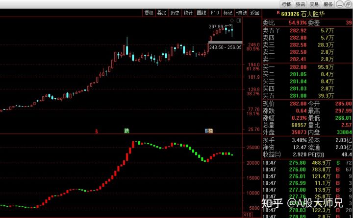Click 外盘 value 35073
Image resolution: width=353 pixels, height=218 pixels.
point(299,132)
